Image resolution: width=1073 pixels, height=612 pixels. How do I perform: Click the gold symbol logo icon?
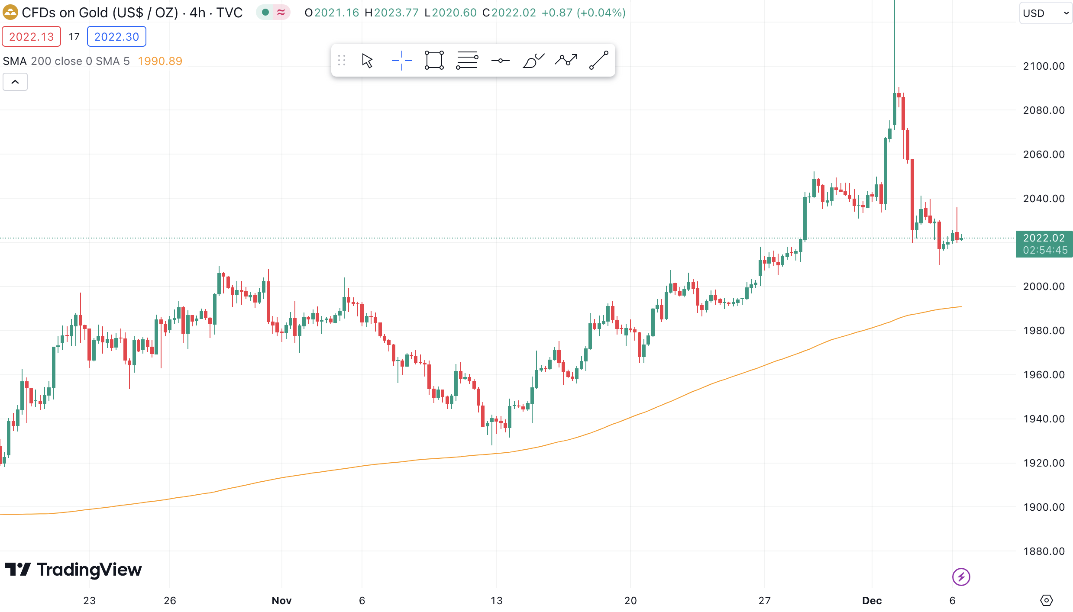pos(10,13)
